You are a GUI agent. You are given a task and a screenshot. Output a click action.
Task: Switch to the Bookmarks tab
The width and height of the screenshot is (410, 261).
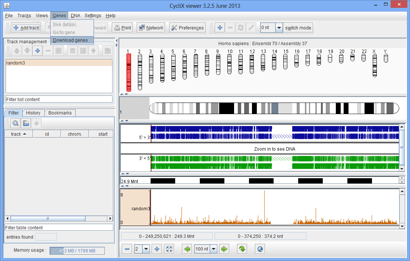click(x=60, y=113)
